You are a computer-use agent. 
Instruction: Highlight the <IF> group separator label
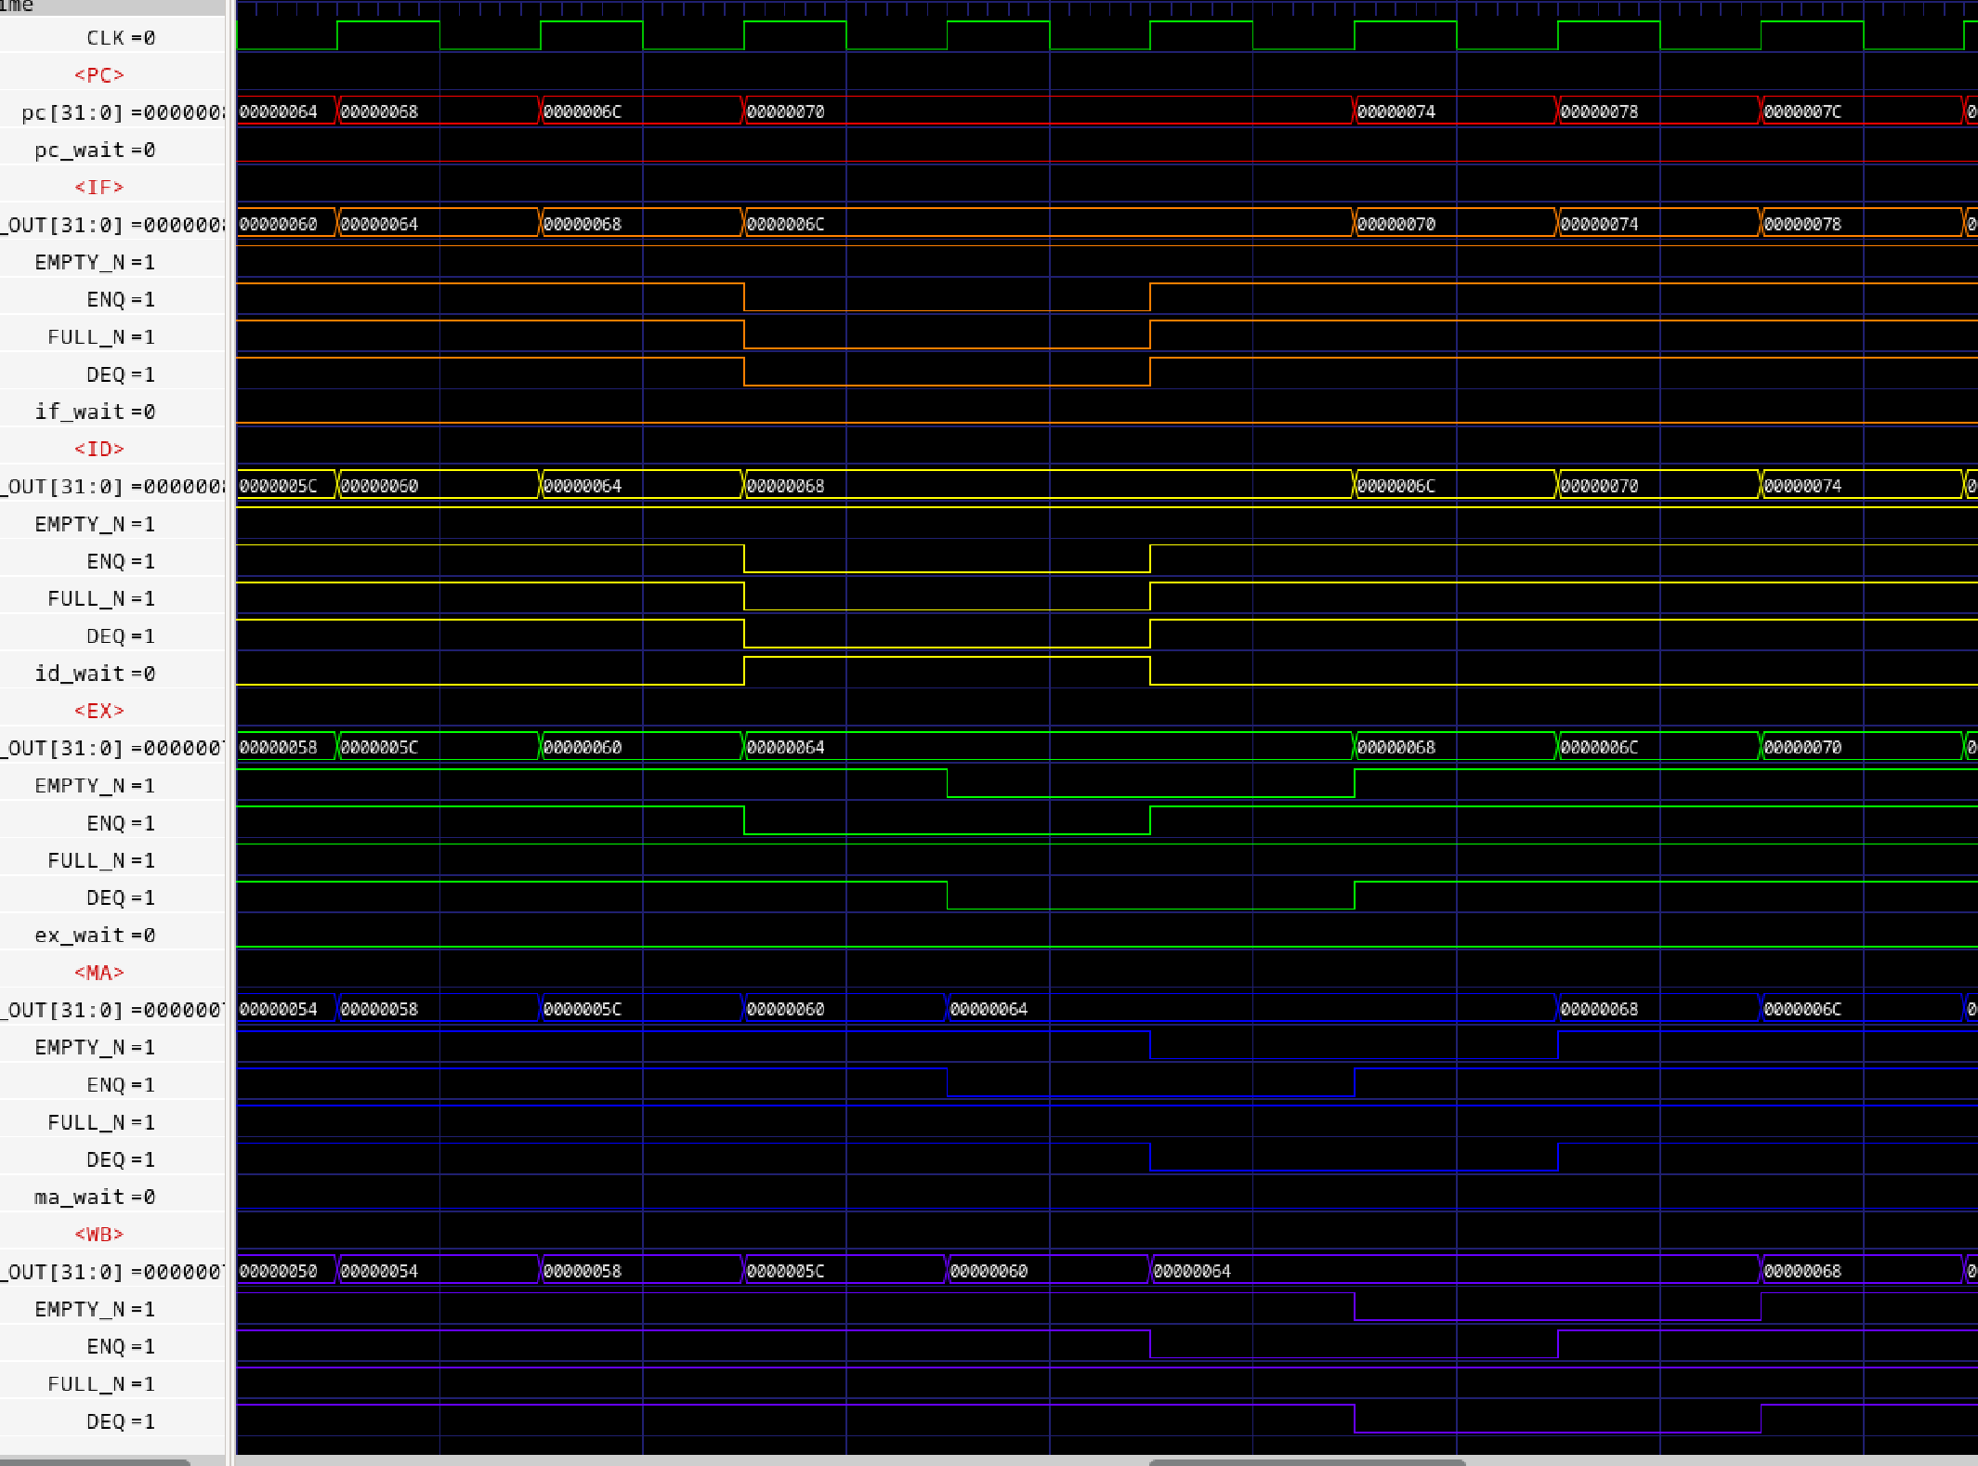point(99,188)
